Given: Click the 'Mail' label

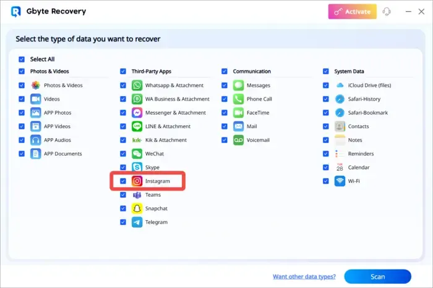Looking at the screenshot, I should (252, 126).
